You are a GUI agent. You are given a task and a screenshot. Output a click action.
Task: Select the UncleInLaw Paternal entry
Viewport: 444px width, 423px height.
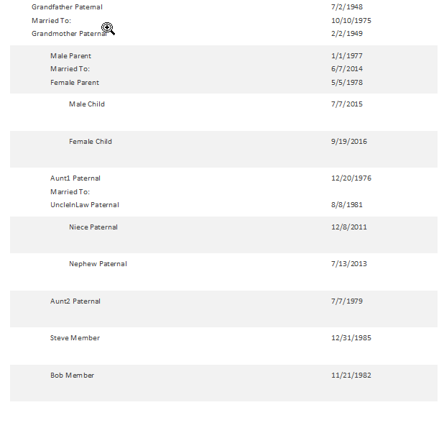click(x=85, y=205)
